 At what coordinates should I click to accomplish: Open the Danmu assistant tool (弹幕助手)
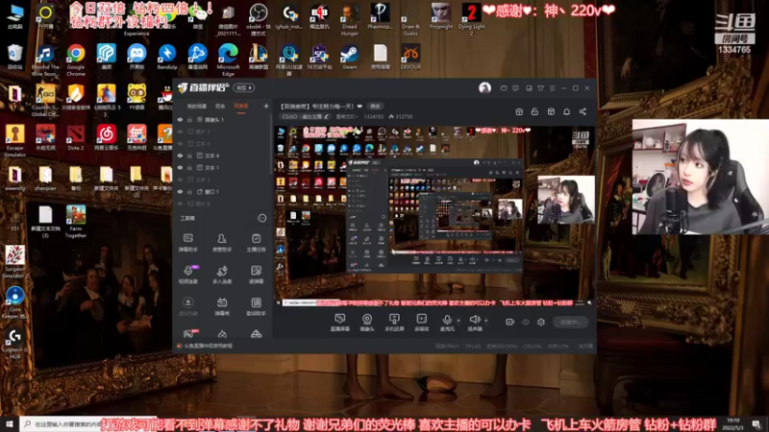click(x=187, y=243)
